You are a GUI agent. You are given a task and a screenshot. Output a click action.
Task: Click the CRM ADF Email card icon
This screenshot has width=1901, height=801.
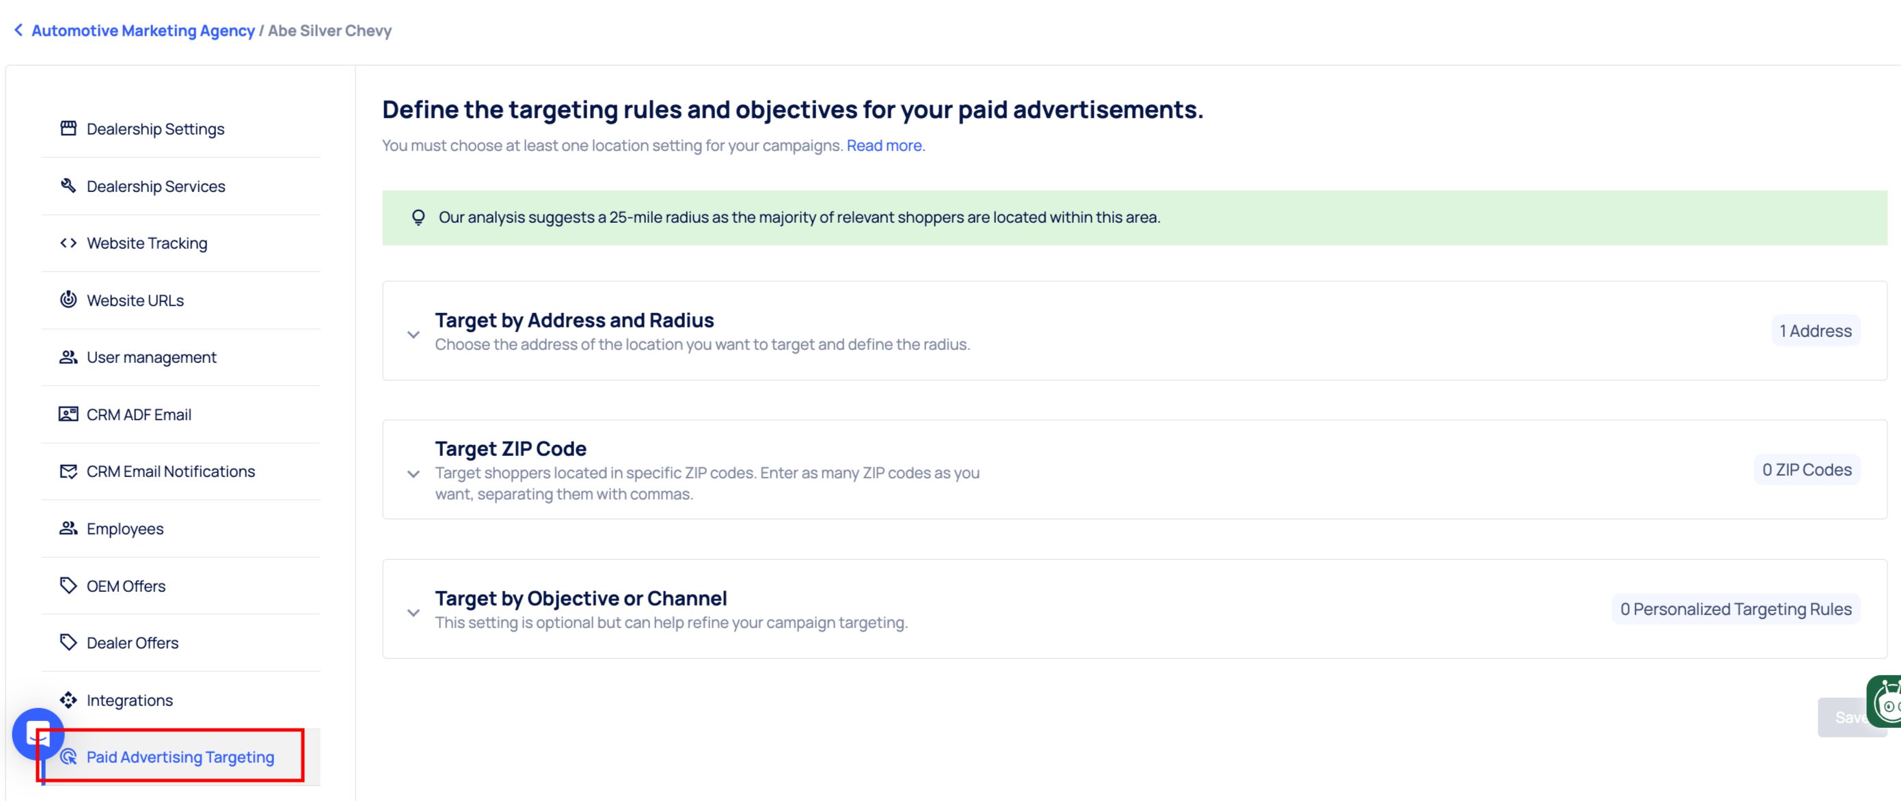coord(68,413)
